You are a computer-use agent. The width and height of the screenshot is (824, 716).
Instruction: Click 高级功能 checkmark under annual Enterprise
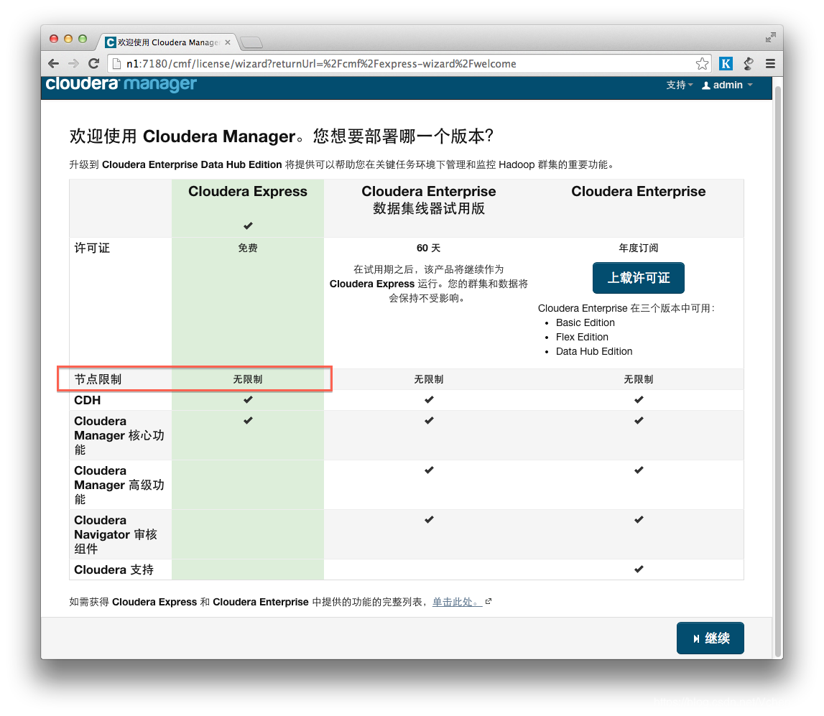point(639,470)
